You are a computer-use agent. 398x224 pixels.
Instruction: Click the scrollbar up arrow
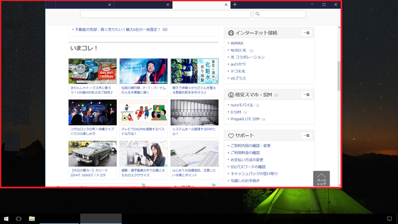(339, 27)
